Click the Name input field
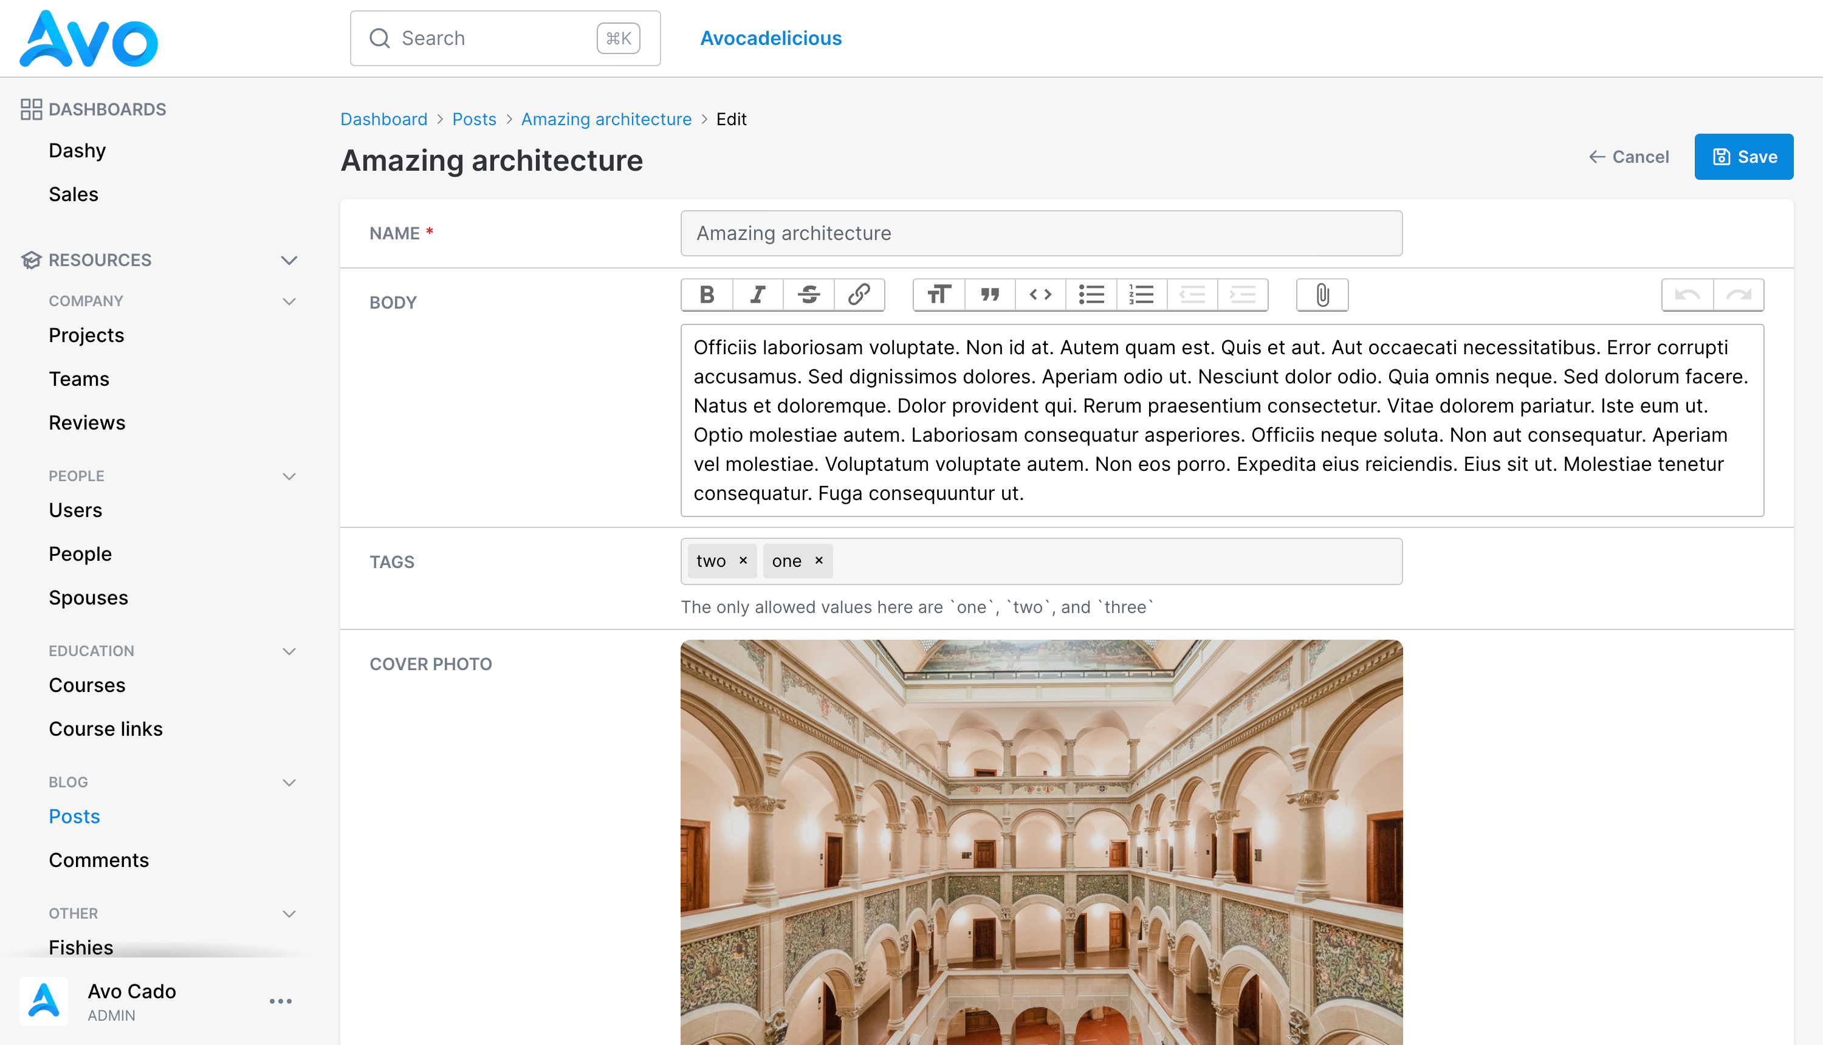The width and height of the screenshot is (1823, 1045). pyautogui.click(x=1042, y=233)
